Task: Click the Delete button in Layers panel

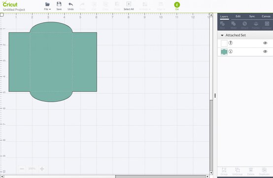Action: point(251,172)
